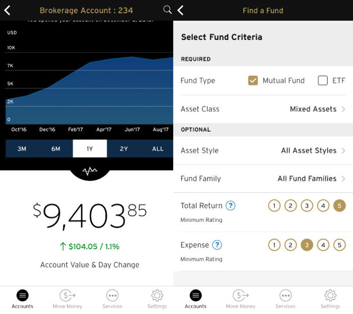Set Total Return minimum rating to 4

coord(323,206)
